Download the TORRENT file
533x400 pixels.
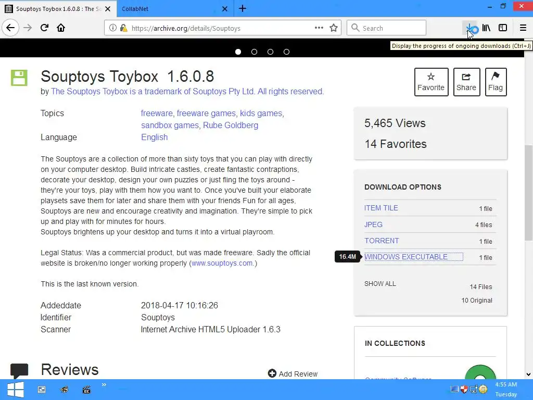[x=382, y=241]
